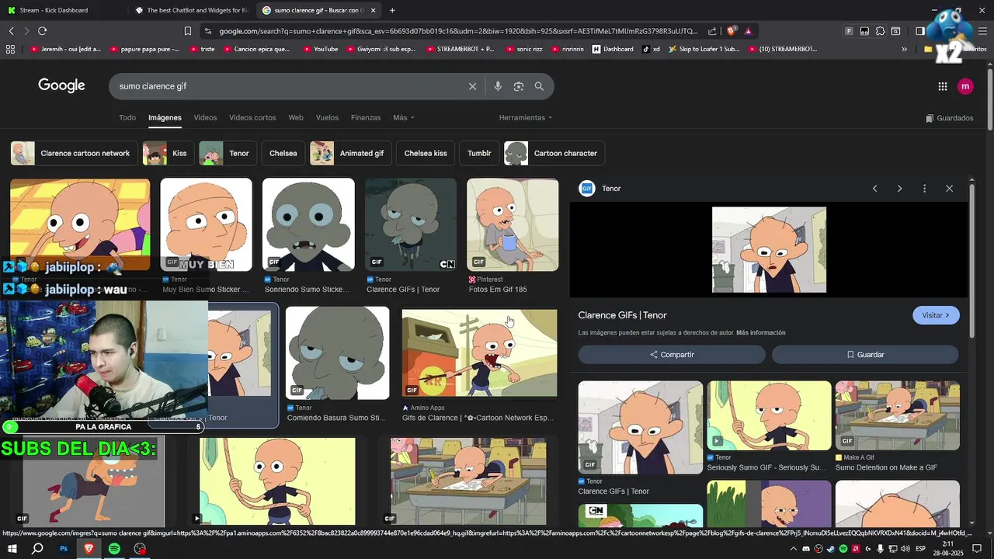Switch to The best ChatBot and Widgets tab

pyautogui.click(x=192, y=10)
